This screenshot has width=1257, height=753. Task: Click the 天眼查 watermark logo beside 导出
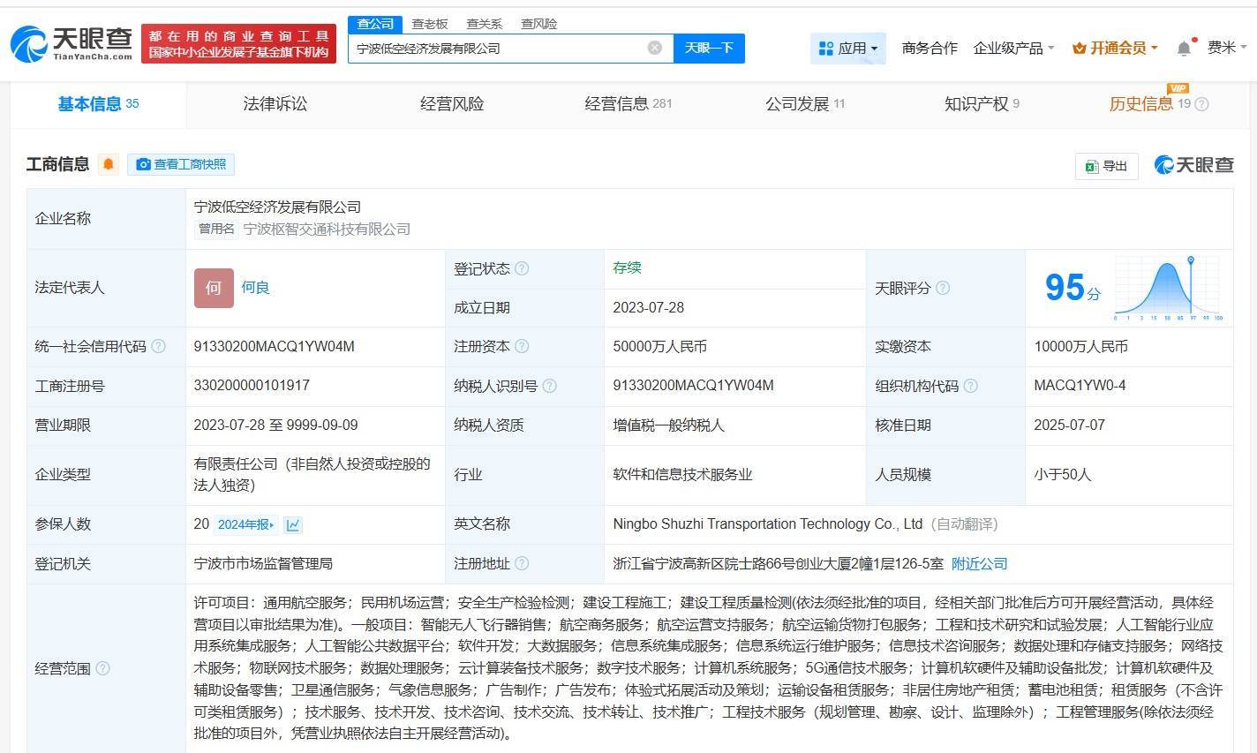click(x=1193, y=165)
